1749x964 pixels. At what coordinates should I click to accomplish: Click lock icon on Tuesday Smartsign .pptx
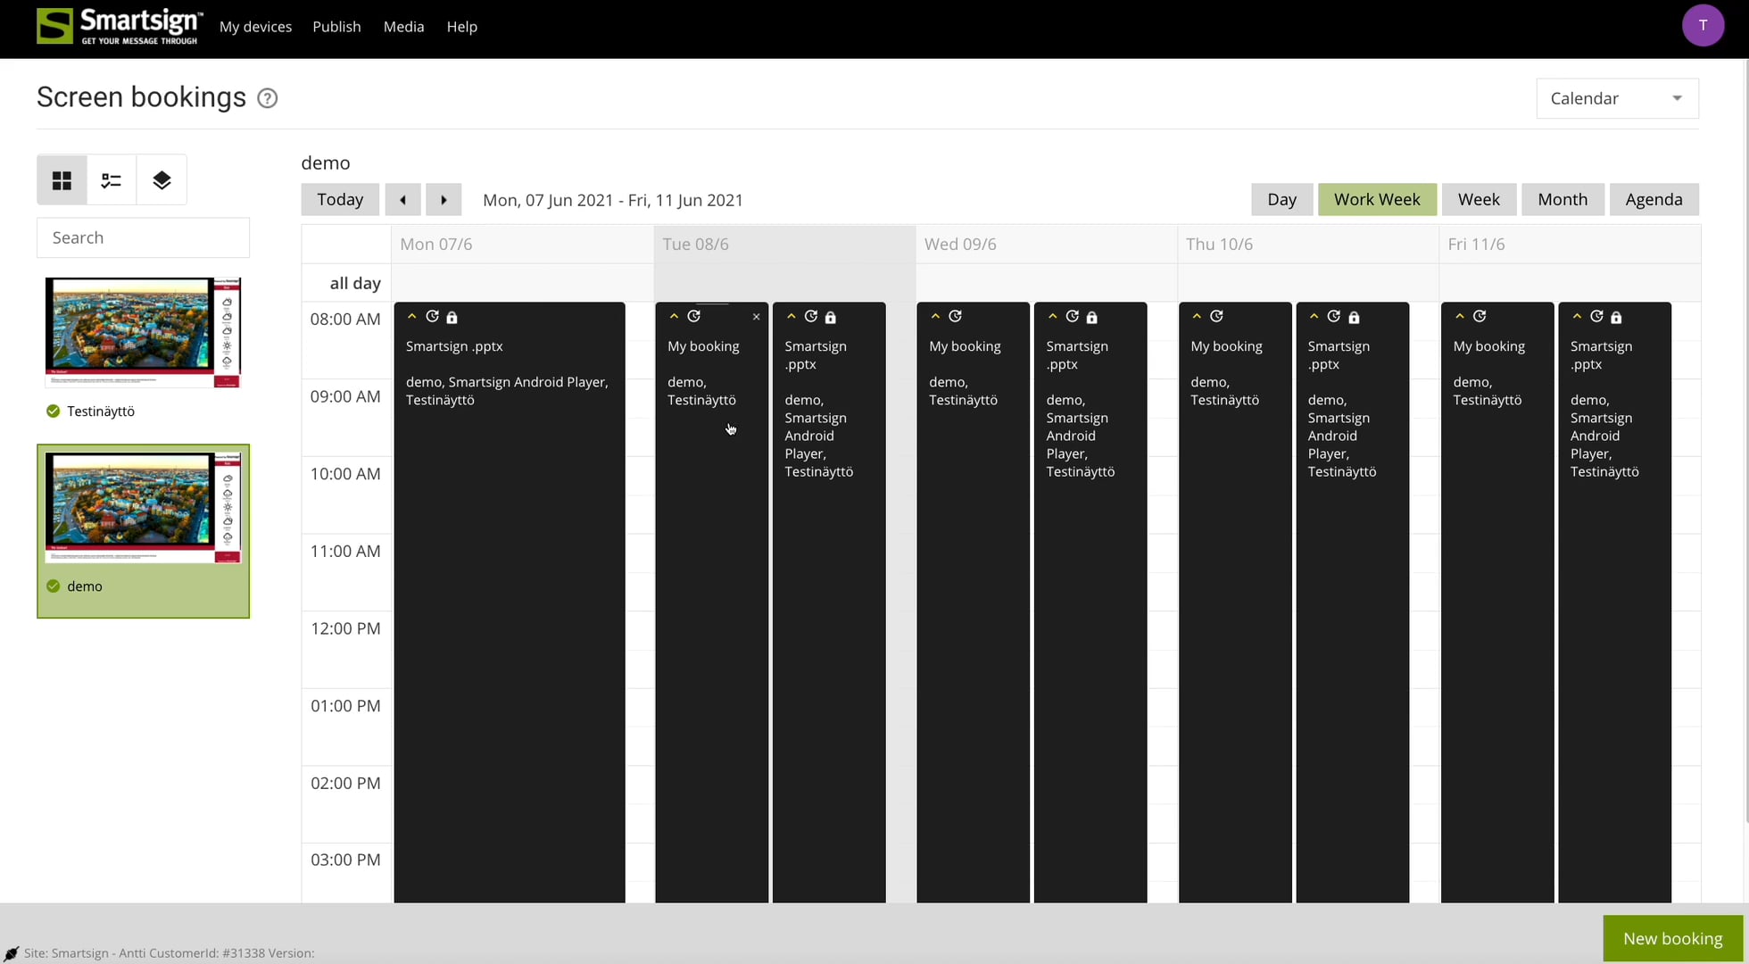click(830, 317)
